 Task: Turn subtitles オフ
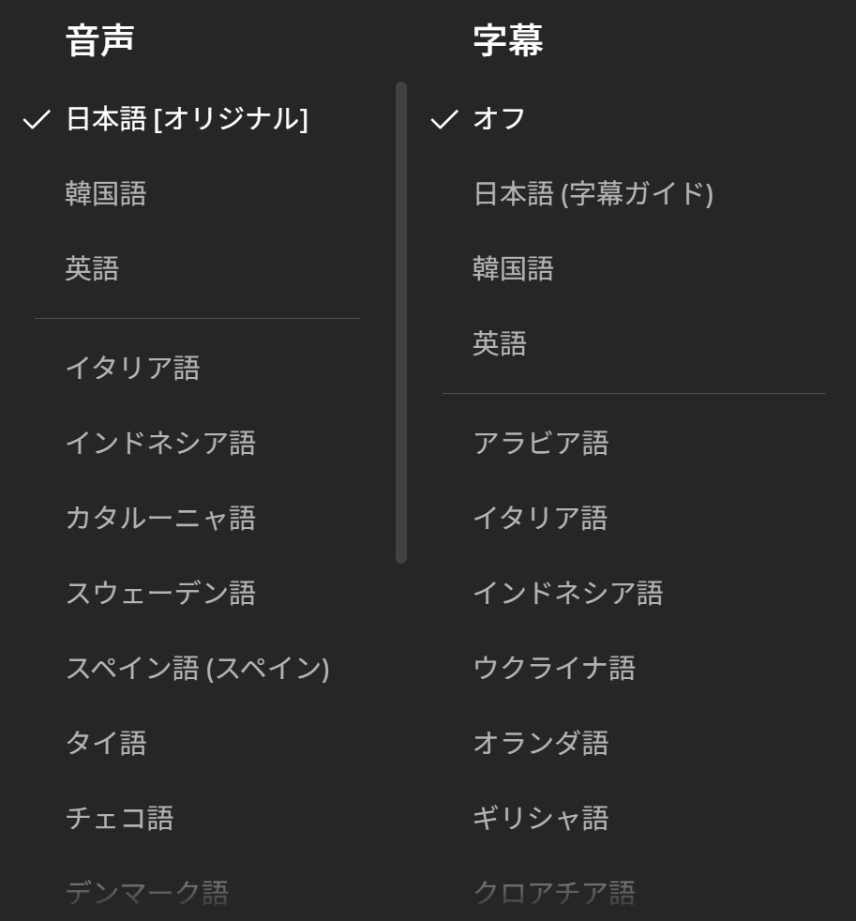(x=499, y=119)
